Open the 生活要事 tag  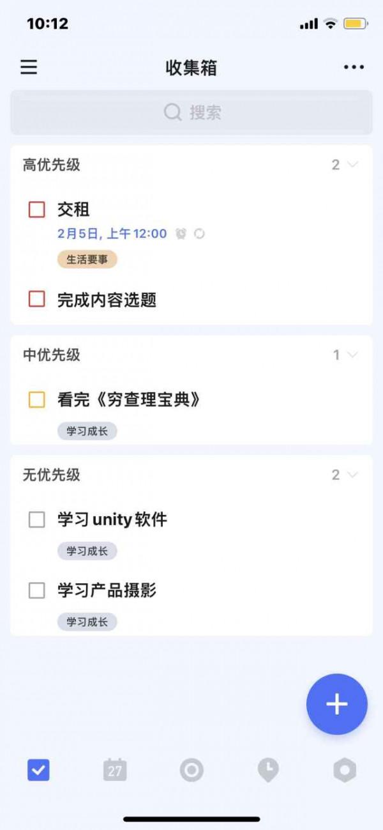coord(87,259)
